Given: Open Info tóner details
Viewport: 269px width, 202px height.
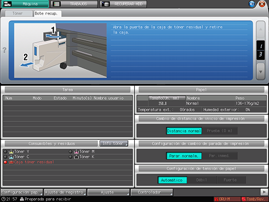Looking at the screenshot, I should pos(114,143).
